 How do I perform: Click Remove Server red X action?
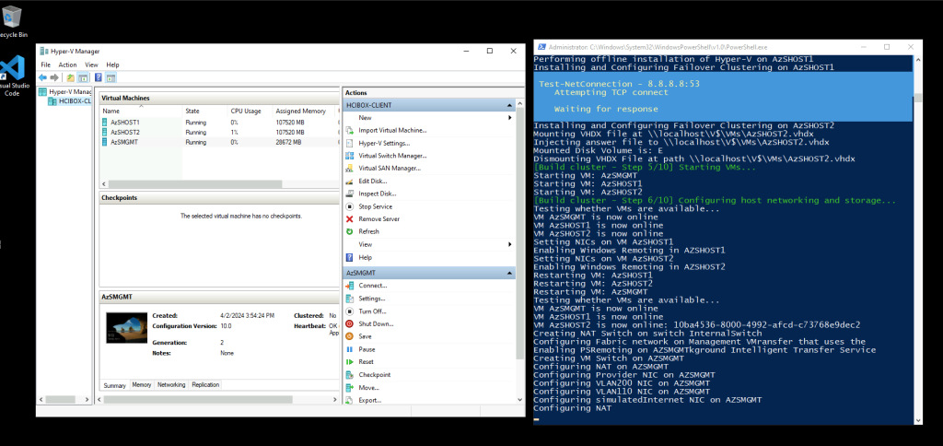click(x=378, y=219)
